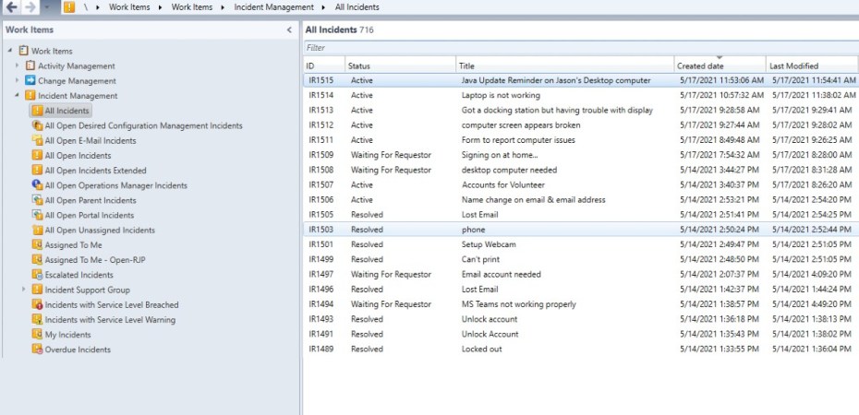Select All Open Incidents Extended tree item
Image resolution: width=859 pixels, height=415 pixels.
click(x=95, y=170)
